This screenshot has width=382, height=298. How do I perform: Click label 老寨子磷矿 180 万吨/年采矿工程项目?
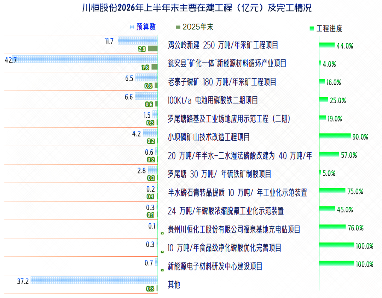click(x=222, y=82)
